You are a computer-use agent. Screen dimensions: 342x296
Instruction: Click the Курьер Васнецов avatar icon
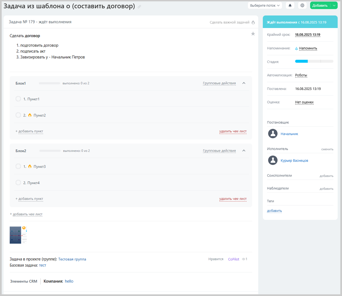pos(273,161)
